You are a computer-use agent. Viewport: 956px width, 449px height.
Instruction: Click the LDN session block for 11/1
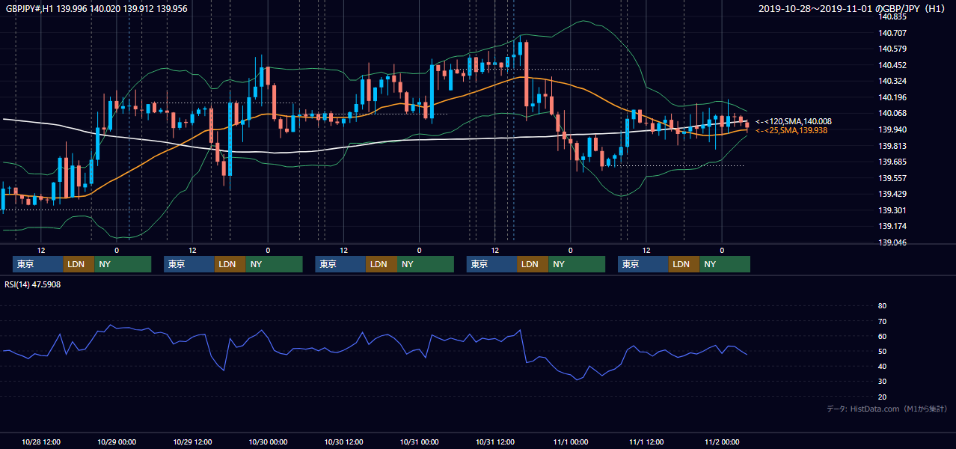click(x=684, y=264)
